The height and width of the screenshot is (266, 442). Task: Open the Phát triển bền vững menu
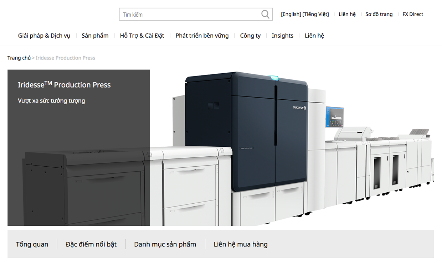click(202, 36)
